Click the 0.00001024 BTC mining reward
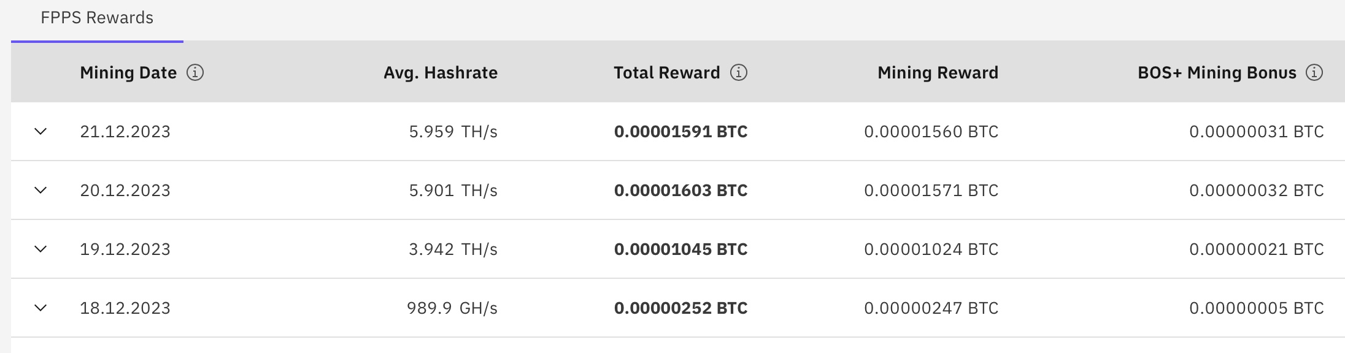This screenshot has width=1345, height=353. click(931, 249)
